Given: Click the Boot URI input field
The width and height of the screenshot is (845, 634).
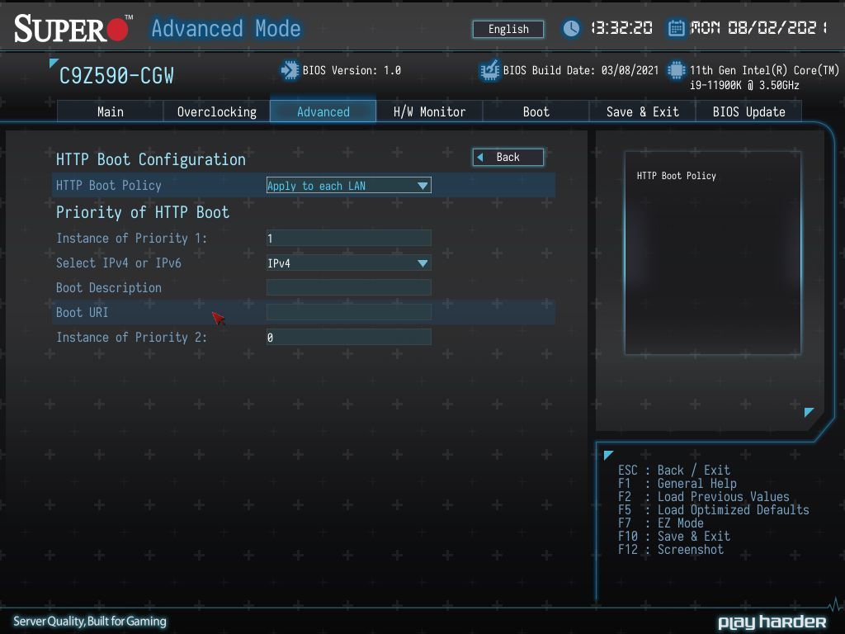Looking at the screenshot, I should pos(349,312).
